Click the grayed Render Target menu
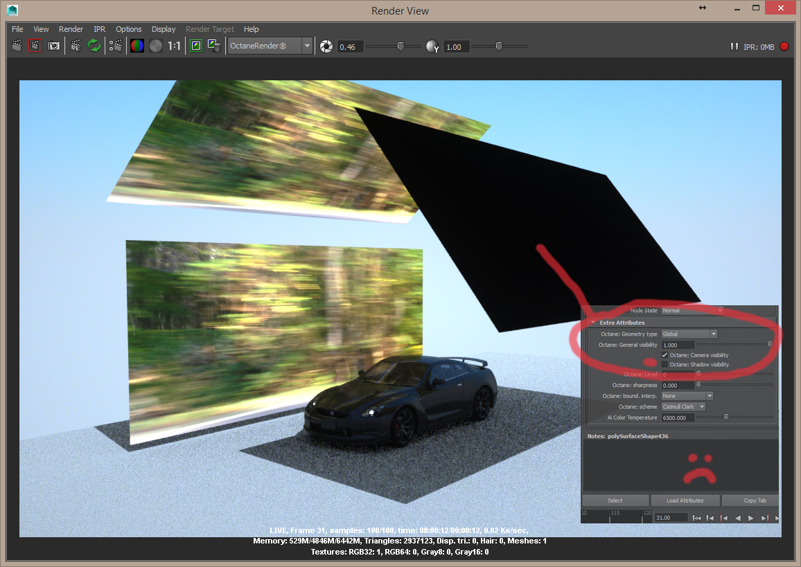The width and height of the screenshot is (801, 567). 209,29
